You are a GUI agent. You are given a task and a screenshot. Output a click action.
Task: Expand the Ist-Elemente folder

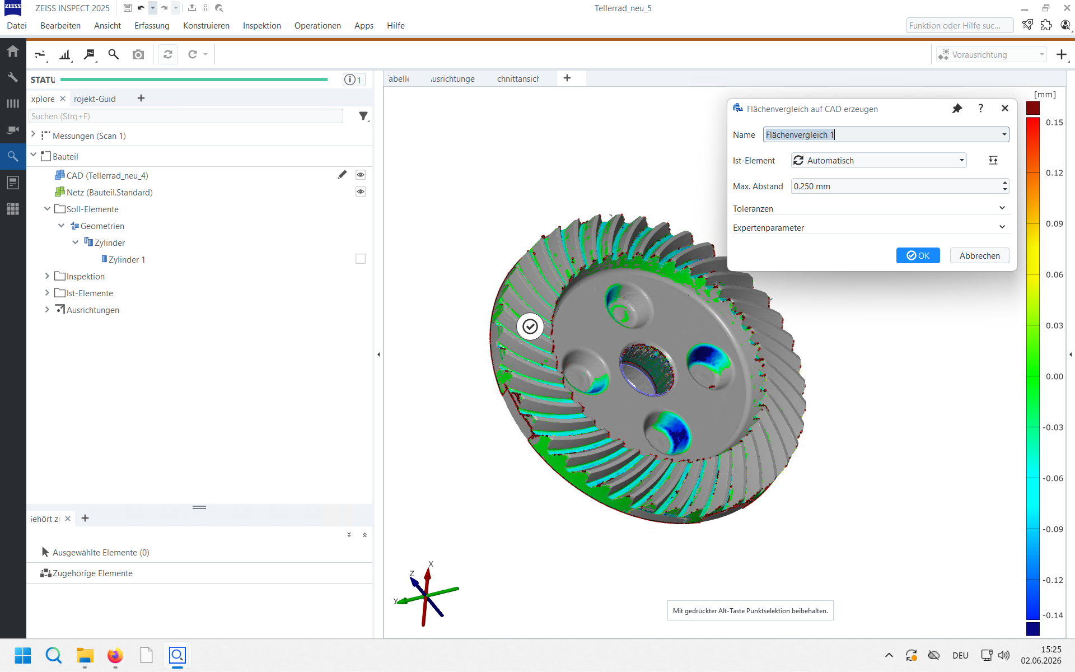[48, 292]
